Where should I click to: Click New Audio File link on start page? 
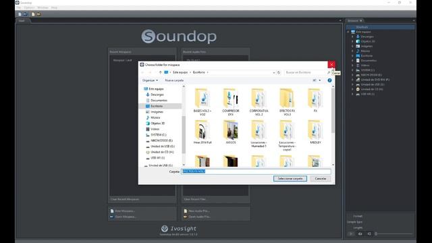pos(199,211)
